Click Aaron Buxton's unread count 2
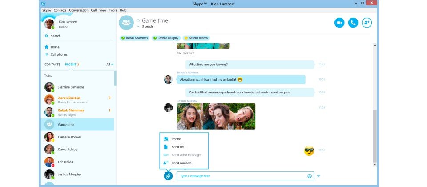 109,98
